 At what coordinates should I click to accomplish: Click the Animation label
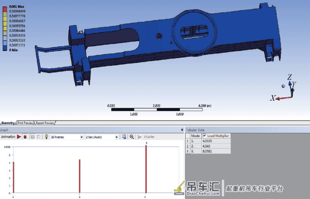[8, 137]
